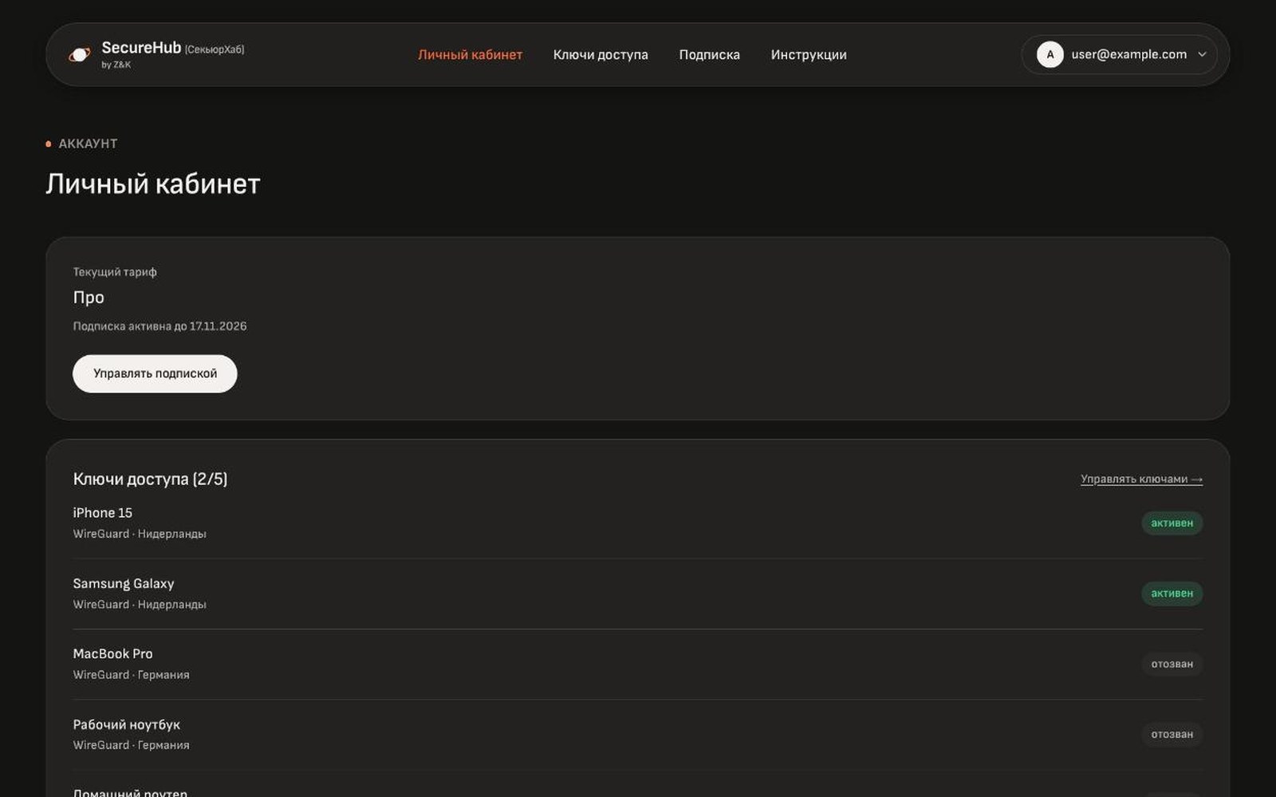The image size is (1276, 797).
Task: Click the Подписка активна до 17.11.2026 text
Action: [159, 326]
